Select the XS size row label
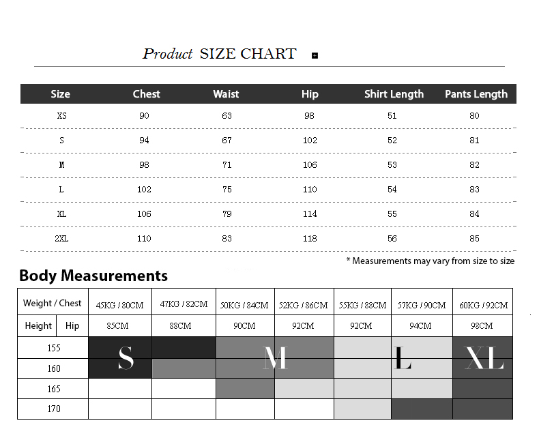The height and width of the screenshot is (425, 539). tap(62, 116)
